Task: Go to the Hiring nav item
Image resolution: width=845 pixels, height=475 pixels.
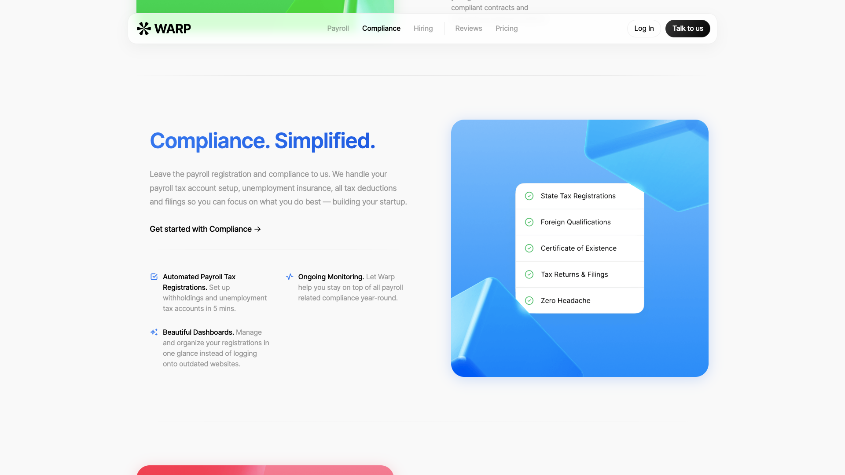Action: pyautogui.click(x=423, y=29)
